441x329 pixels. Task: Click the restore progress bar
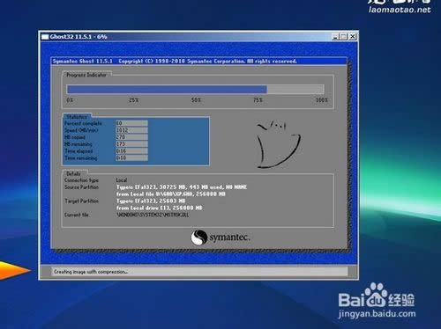coord(196,89)
